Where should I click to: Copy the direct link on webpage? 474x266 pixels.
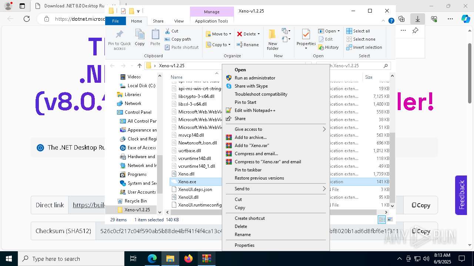pyautogui.click(x=421, y=205)
